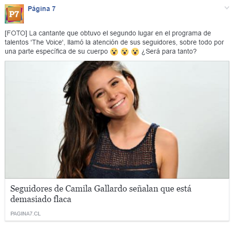Click the third astonished face emoji

pyautogui.click(x=135, y=52)
